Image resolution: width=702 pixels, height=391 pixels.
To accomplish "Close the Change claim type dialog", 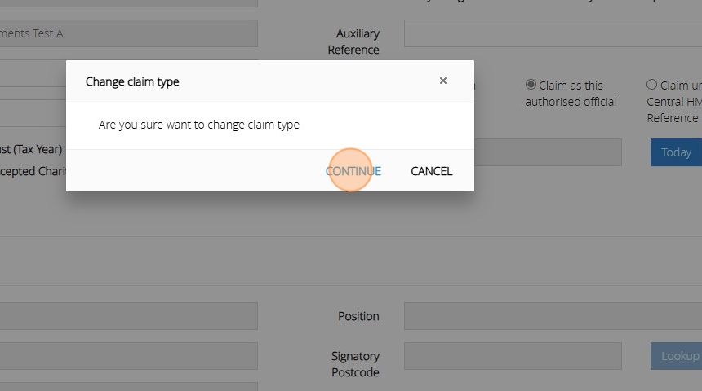I will 443,81.
